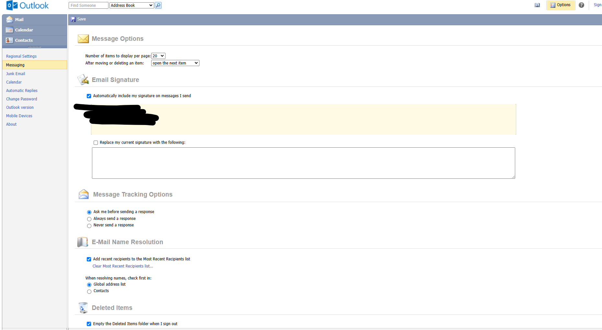
Task: Click Clear Most Recent Recipients list link
Action: (x=123, y=266)
